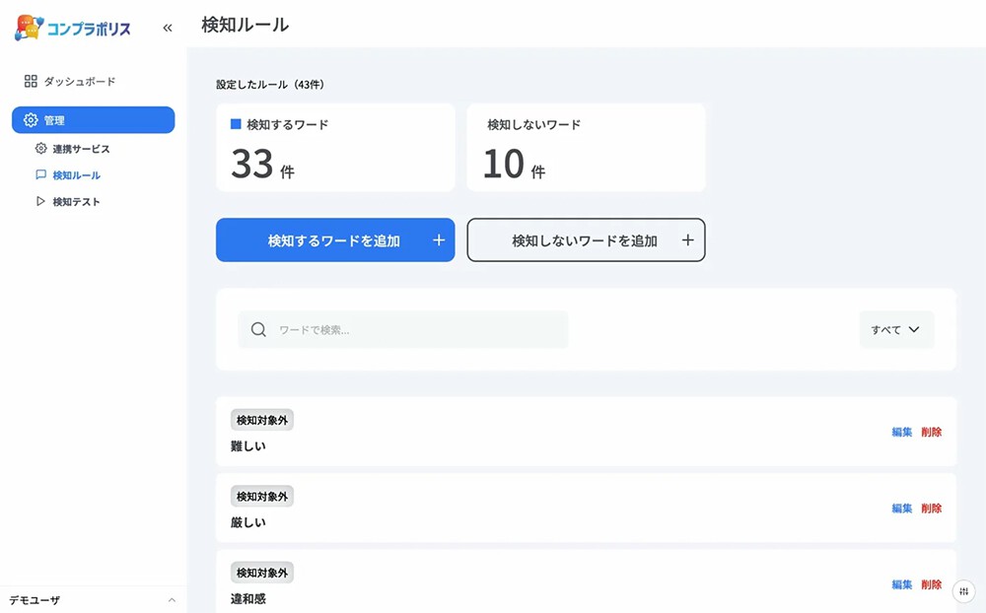Screen dimensions: 986x613
Task: Click 削除 link for the word 厳しい
Action: click(931, 508)
